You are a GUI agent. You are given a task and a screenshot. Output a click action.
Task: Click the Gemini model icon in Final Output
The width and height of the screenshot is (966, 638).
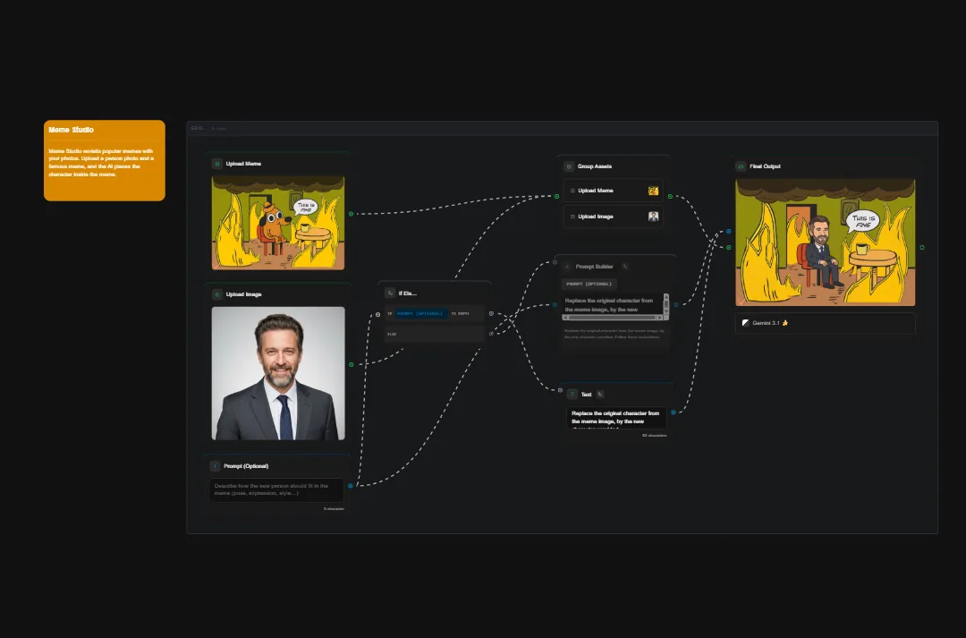[x=746, y=323]
